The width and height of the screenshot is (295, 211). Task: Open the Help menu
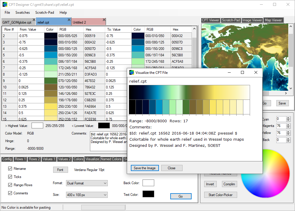pos(63,13)
